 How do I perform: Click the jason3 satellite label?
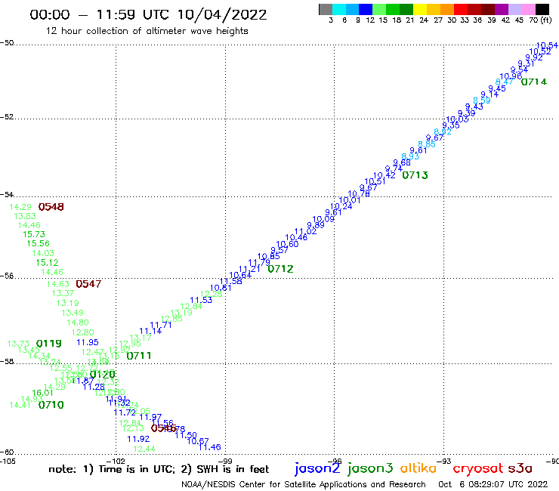370,468
